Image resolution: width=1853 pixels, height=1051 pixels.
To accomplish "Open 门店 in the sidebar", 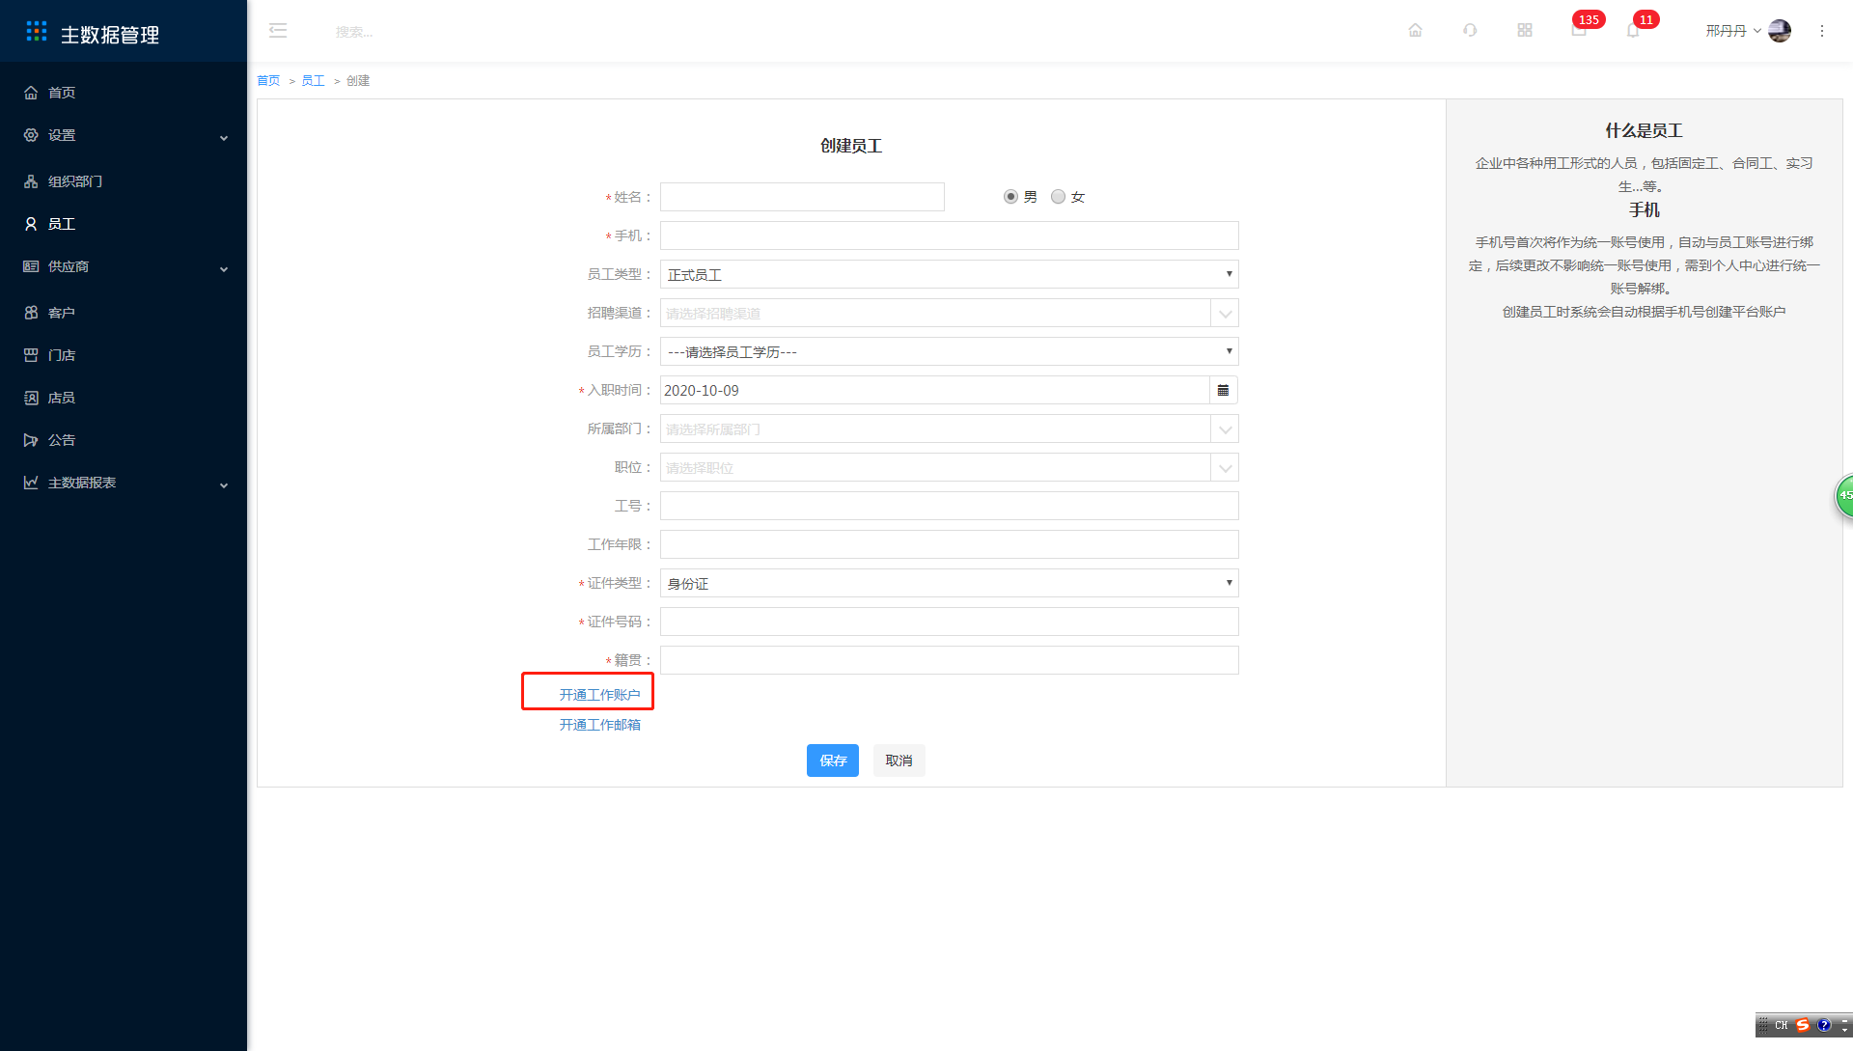I will coord(124,355).
